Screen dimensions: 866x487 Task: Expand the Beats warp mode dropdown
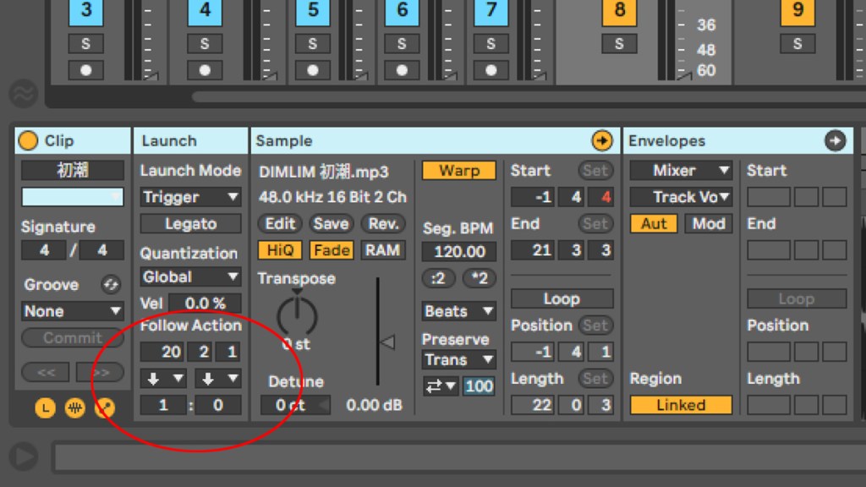pyautogui.click(x=459, y=311)
